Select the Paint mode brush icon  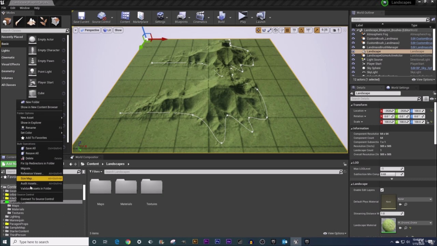19,22
